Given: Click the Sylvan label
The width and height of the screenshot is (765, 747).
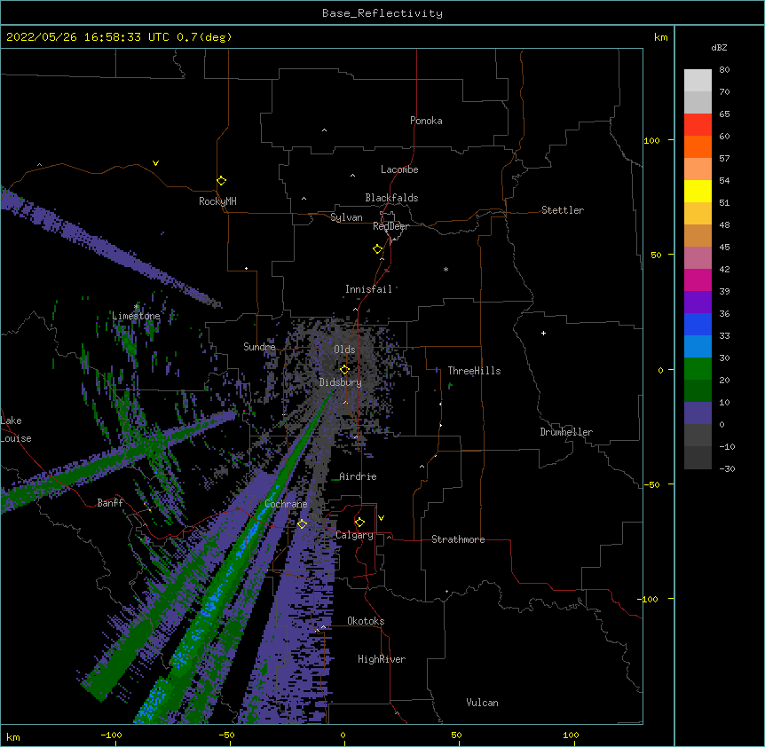Looking at the screenshot, I should [346, 217].
